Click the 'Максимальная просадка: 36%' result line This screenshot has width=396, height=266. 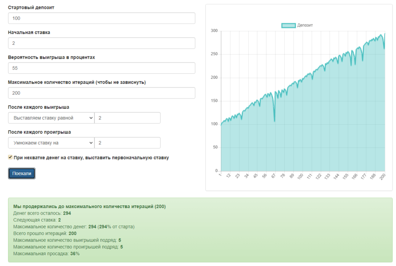click(x=46, y=254)
